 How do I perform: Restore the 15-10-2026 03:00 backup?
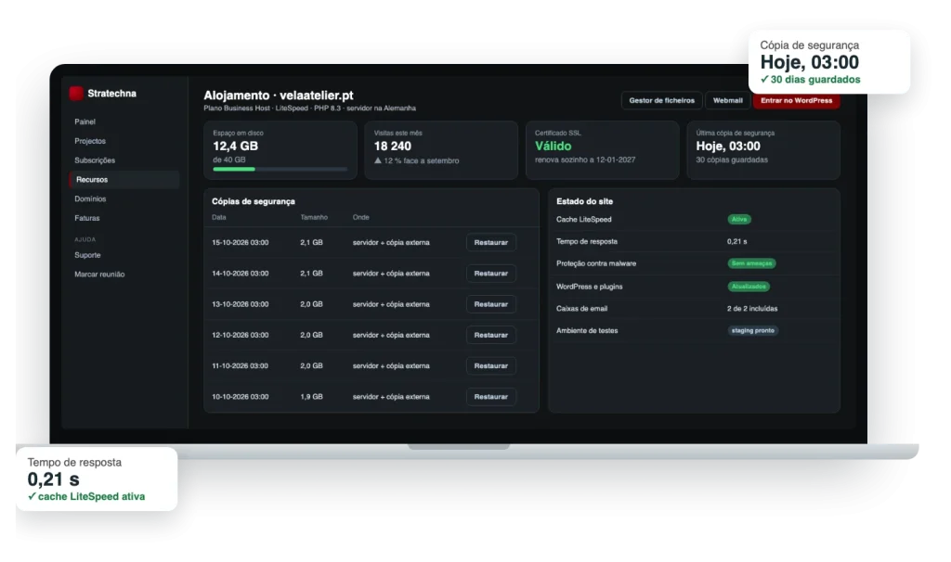(490, 243)
